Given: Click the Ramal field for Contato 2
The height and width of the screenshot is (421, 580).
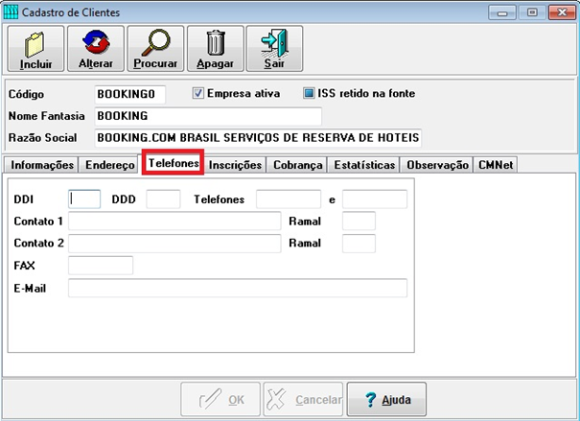Looking at the screenshot, I should pyautogui.click(x=359, y=243).
